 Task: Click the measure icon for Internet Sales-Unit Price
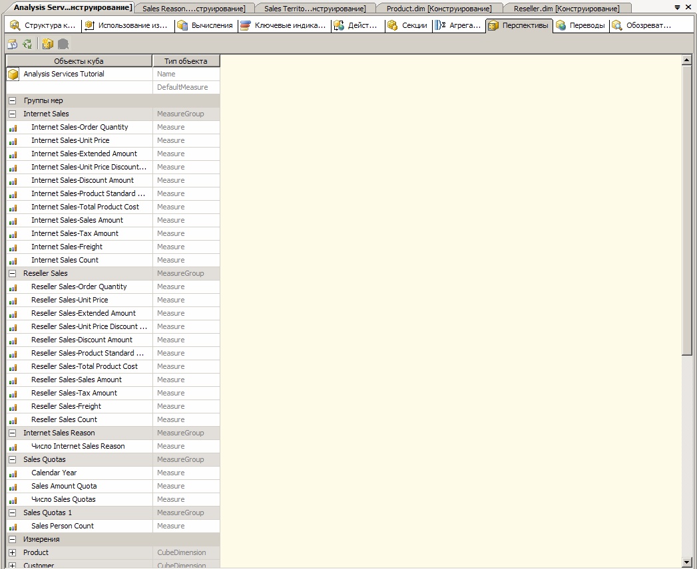pos(13,141)
